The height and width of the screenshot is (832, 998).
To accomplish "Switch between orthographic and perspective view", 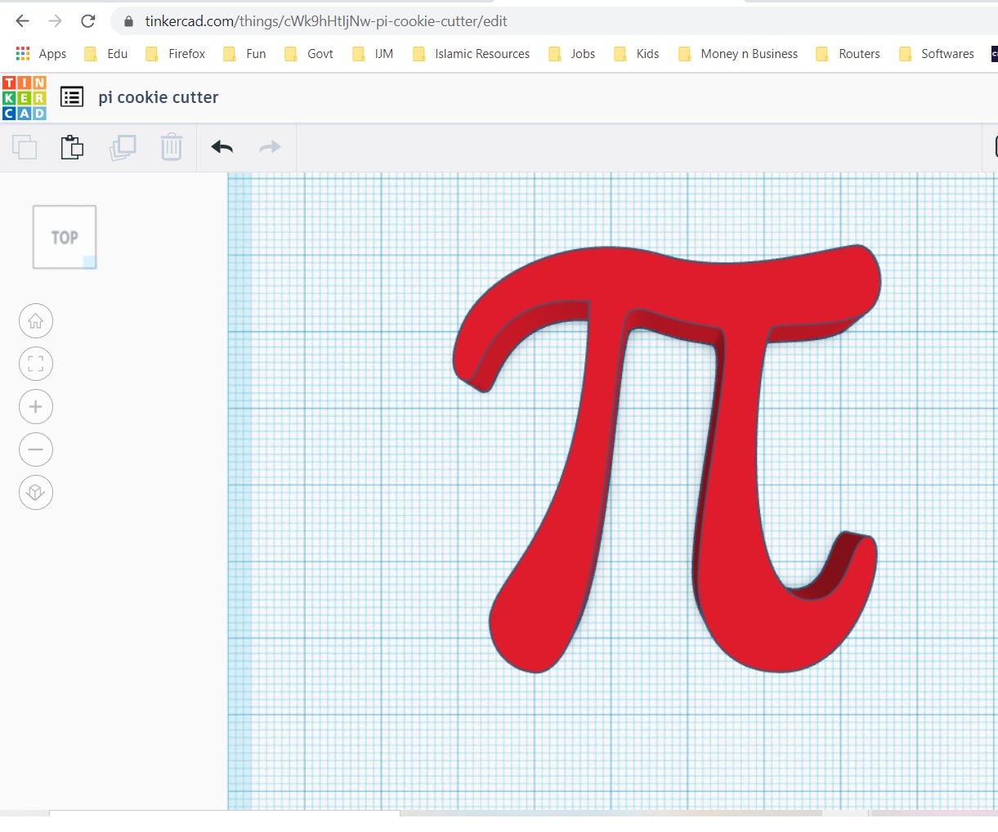I will point(35,492).
